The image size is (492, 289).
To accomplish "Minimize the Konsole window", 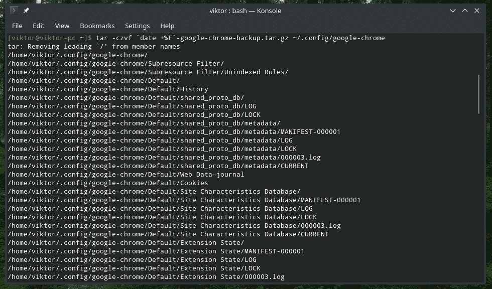I will [453, 11].
